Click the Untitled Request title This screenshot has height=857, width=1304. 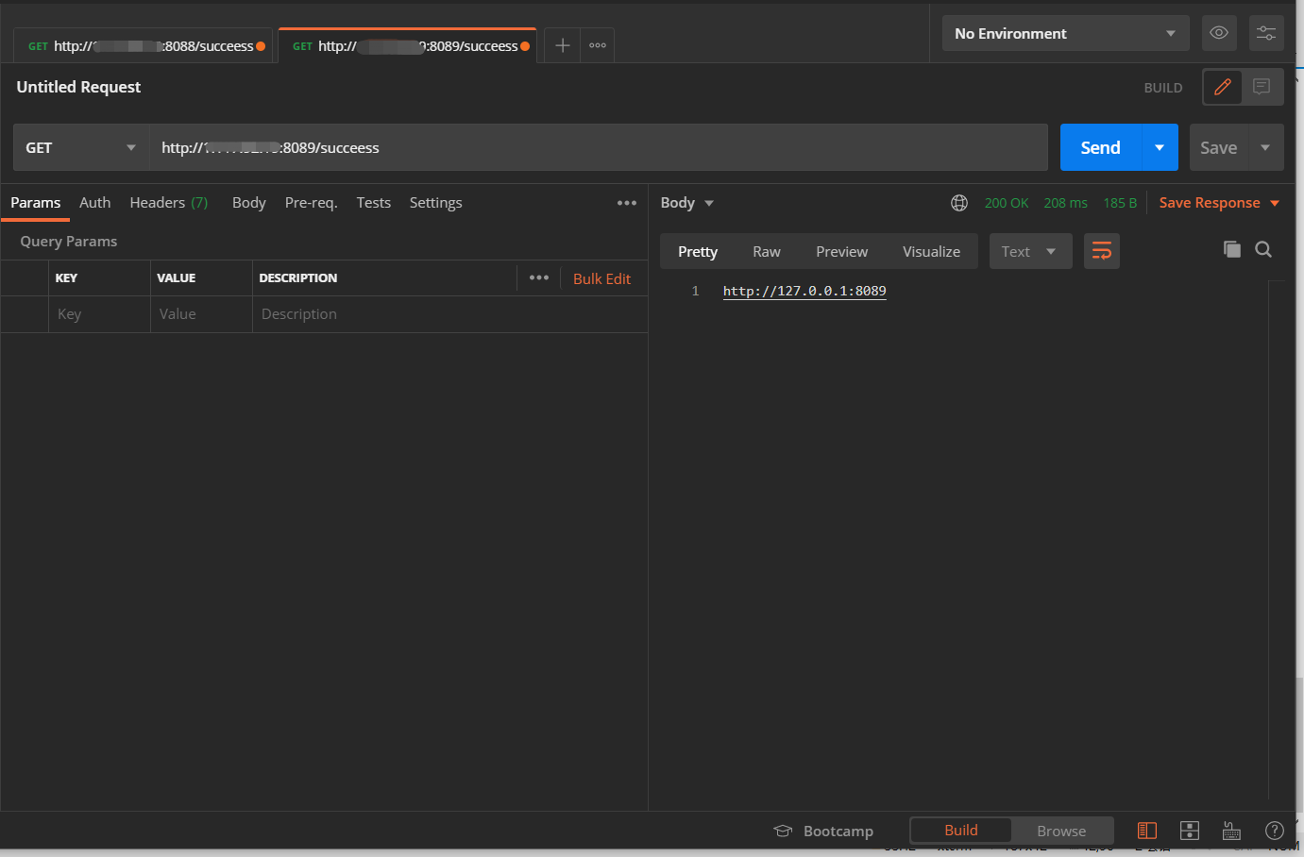(x=78, y=87)
